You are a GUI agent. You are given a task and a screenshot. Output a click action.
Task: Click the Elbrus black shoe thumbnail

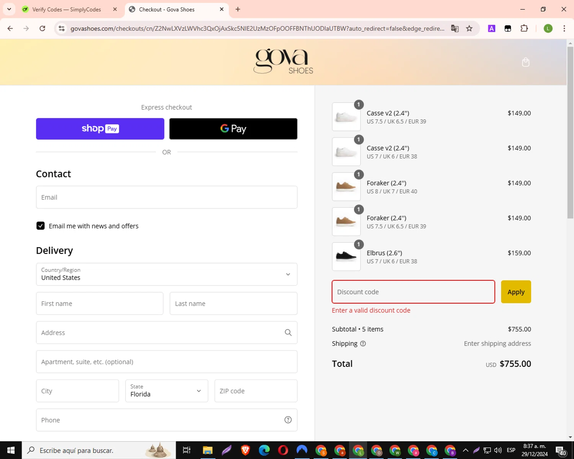click(x=346, y=257)
